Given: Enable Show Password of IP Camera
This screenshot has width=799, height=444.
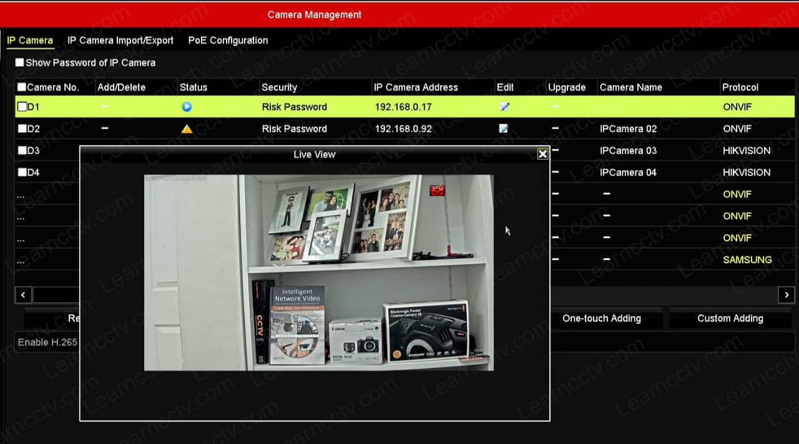Looking at the screenshot, I should click(20, 62).
